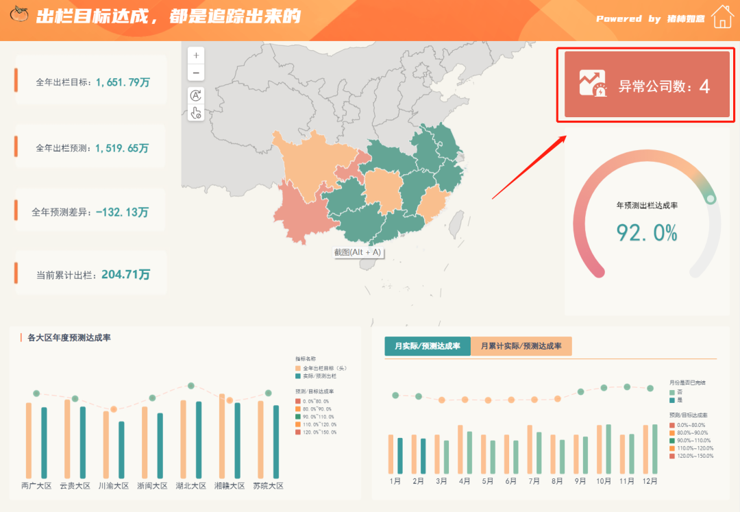
Task: Click the dark teal bar for 1月
Action: (x=400, y=456)
